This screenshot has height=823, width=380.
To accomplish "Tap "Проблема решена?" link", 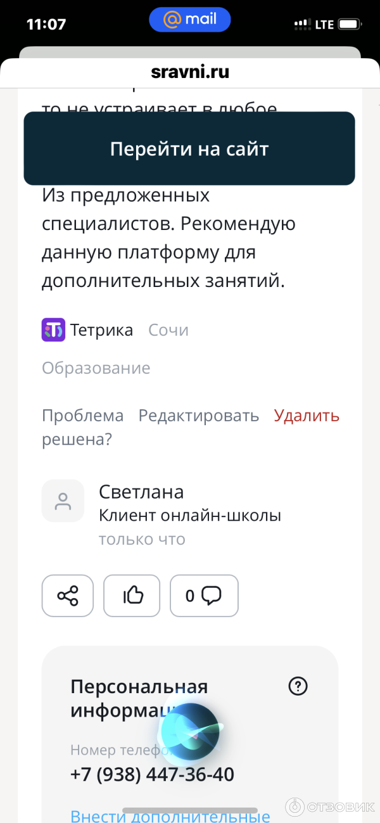I will [x=82, y=428].
